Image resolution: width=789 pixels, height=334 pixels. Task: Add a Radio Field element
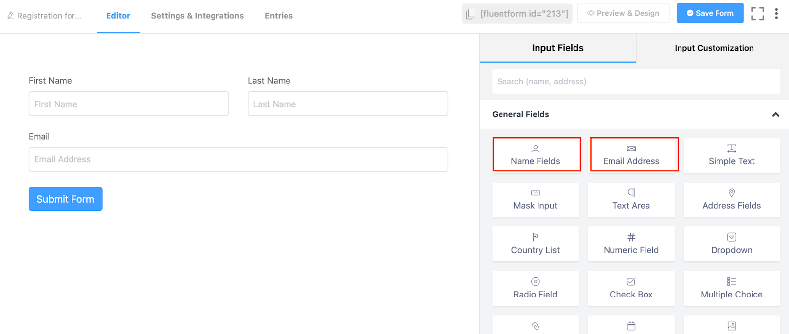pyautogui.click(x=535, y=289)
